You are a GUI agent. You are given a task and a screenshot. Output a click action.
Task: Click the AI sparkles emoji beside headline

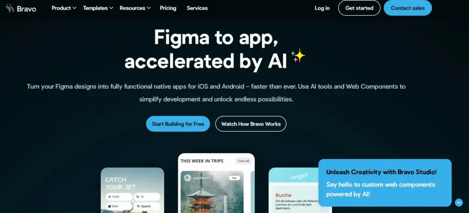tap(298, 55)
